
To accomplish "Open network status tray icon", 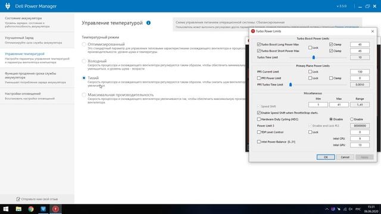I will coord(345,209).
